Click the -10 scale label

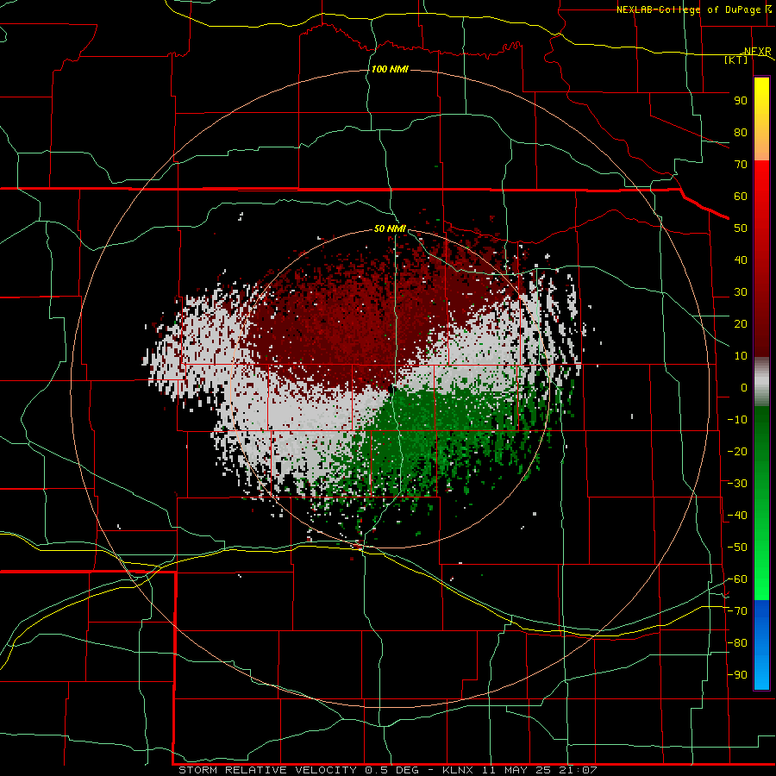coord(737,420)
